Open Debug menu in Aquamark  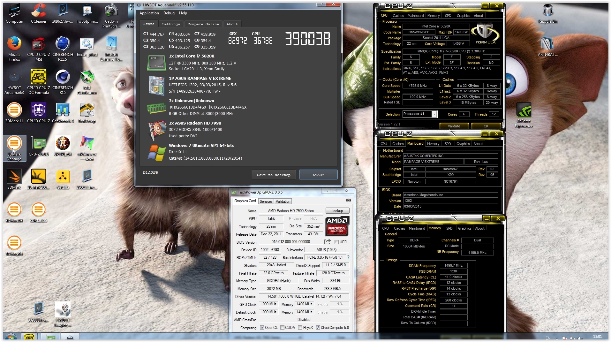point(169,13)
